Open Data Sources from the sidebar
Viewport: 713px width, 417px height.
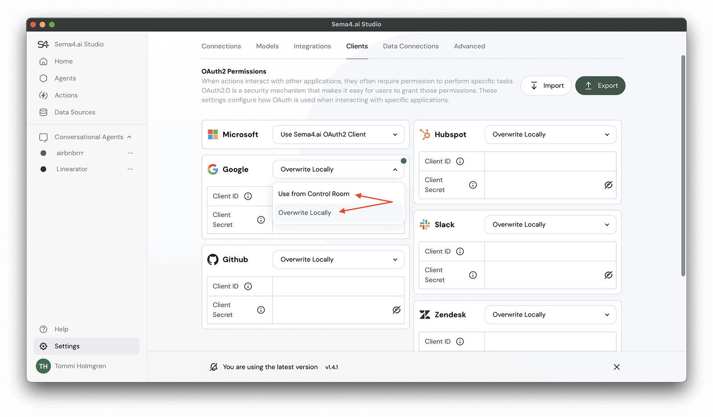pos(74,112)
